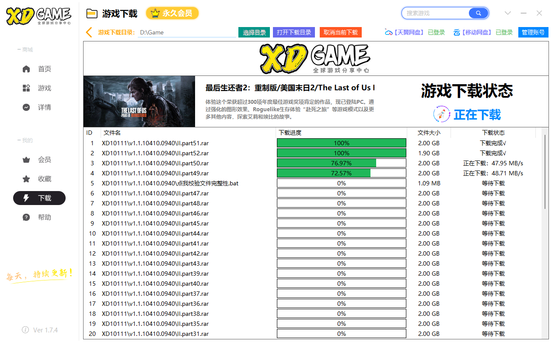
Task: Open the 收藏 favorites star icon
Action: click(x=26, y=179)
